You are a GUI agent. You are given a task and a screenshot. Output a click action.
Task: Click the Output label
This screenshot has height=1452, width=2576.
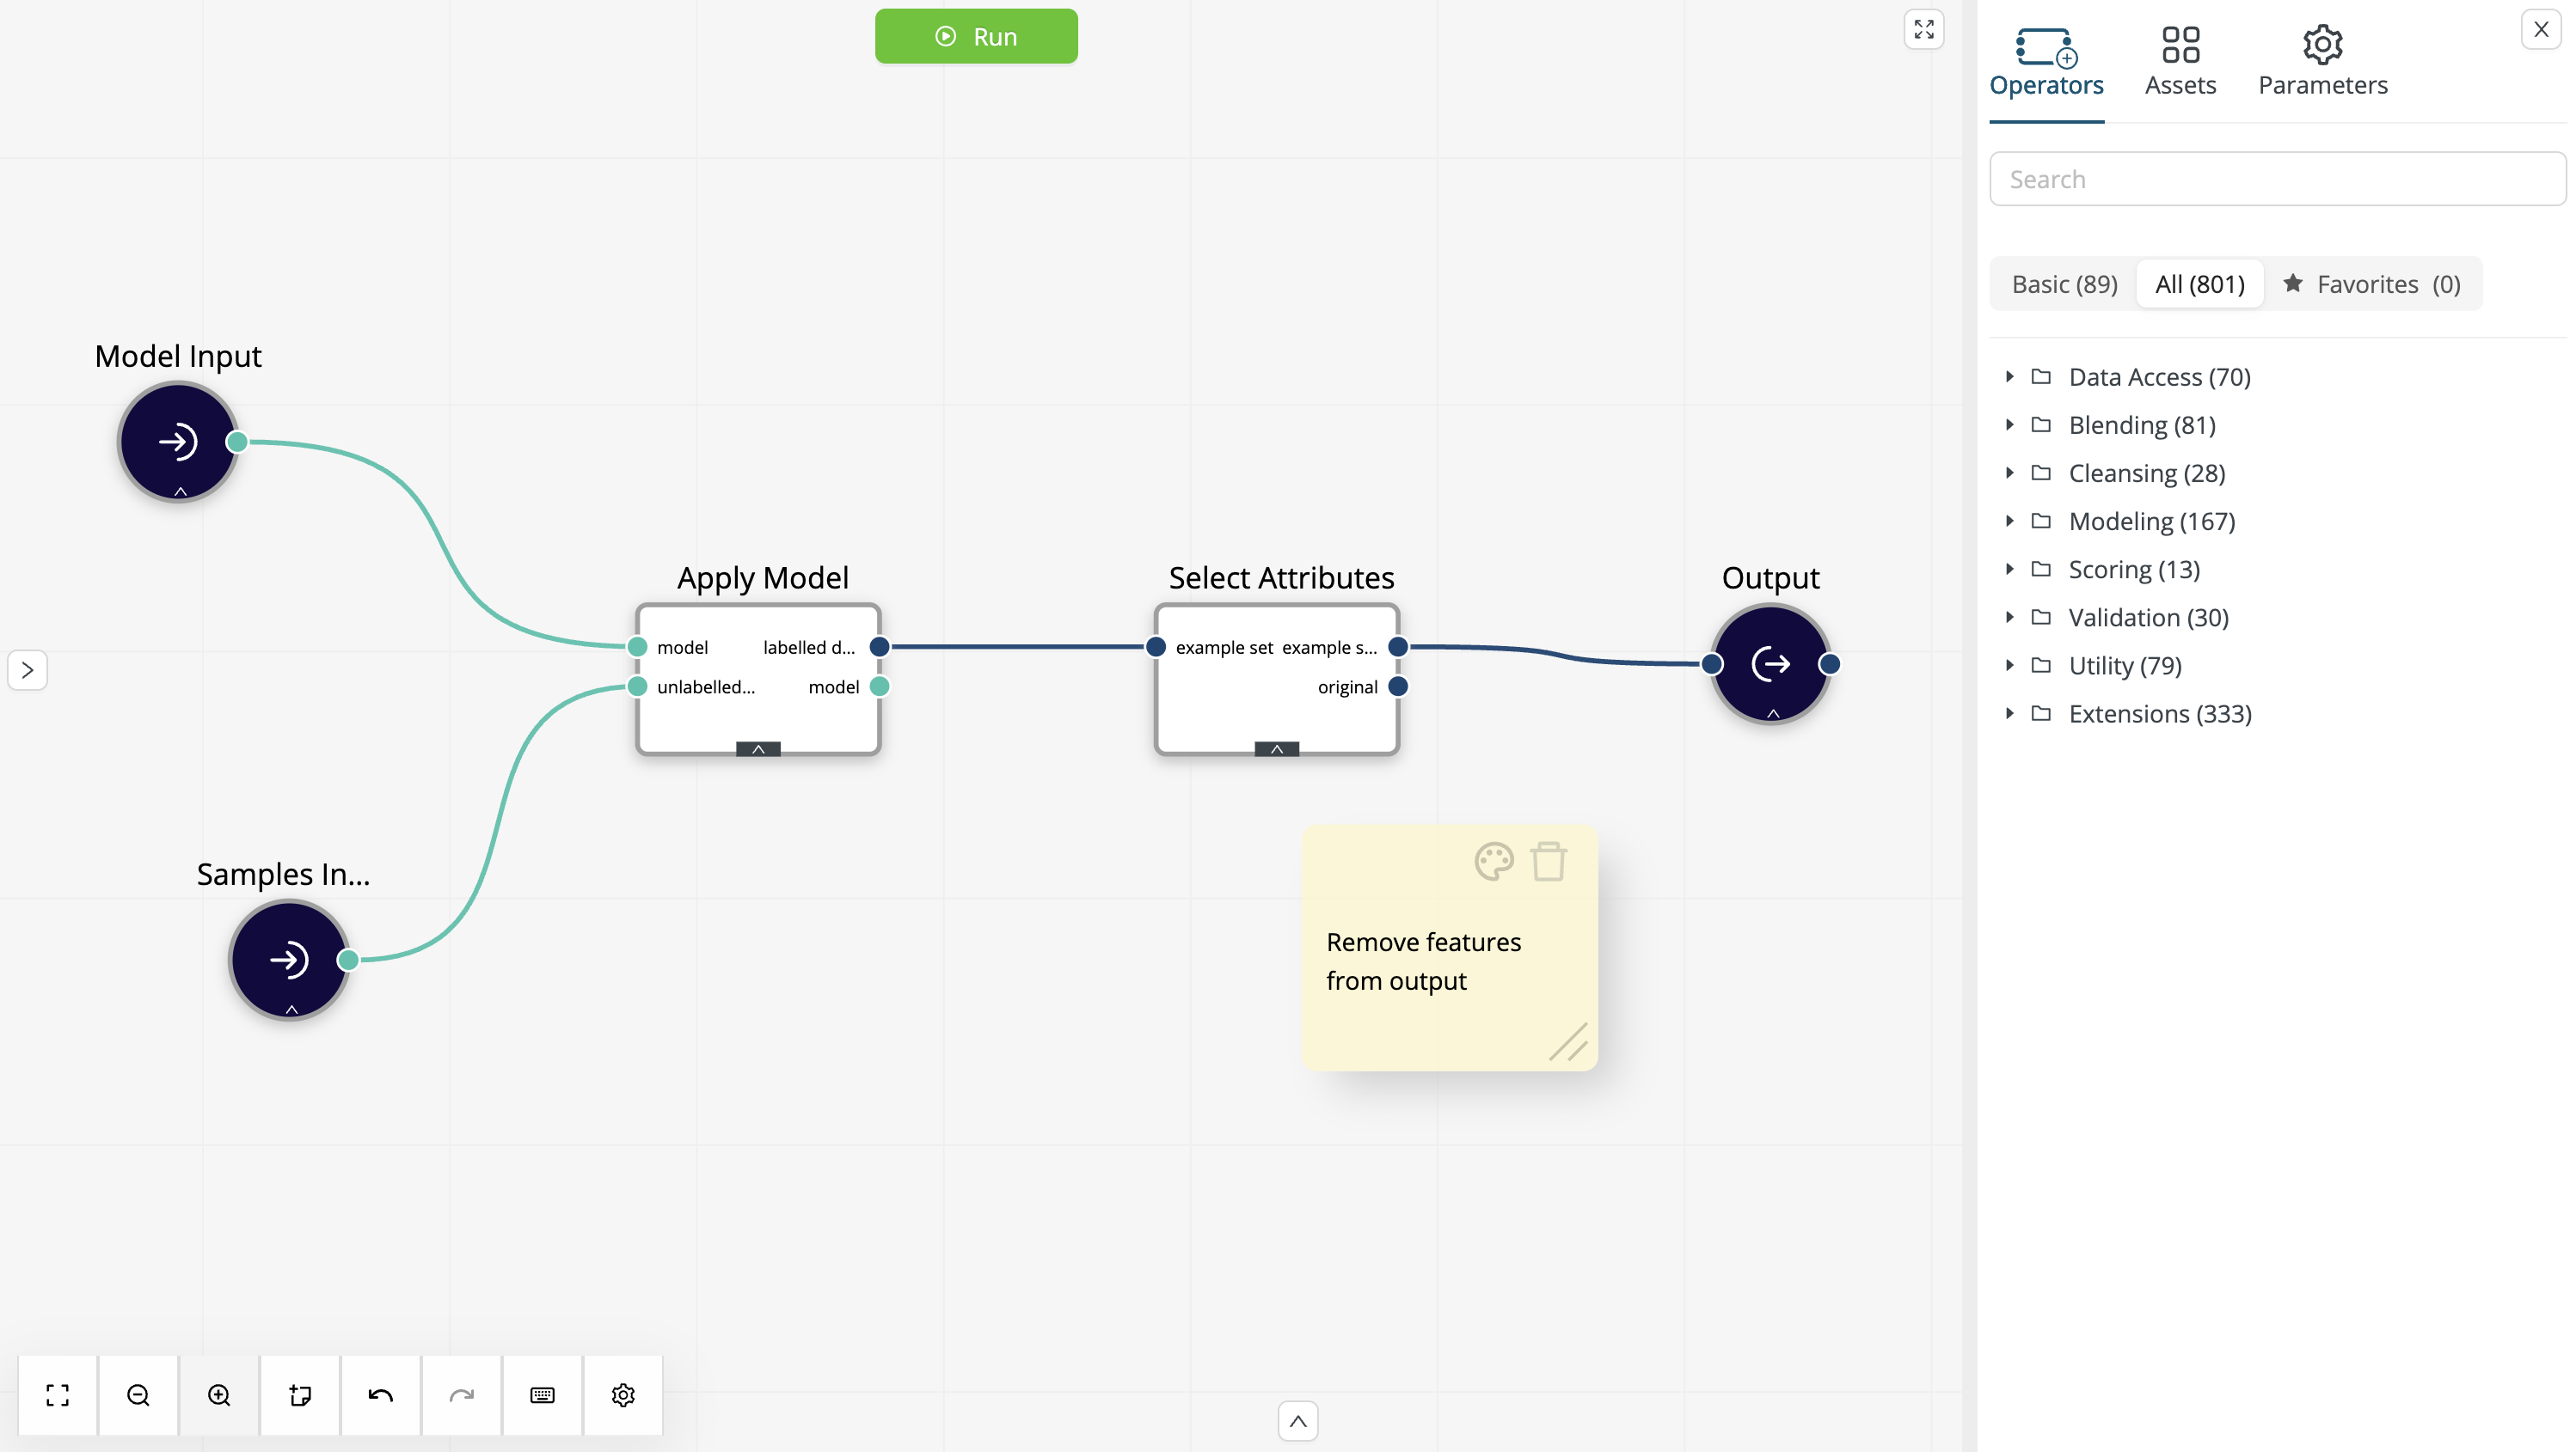pyautogui.click(x=1770, y=577)
